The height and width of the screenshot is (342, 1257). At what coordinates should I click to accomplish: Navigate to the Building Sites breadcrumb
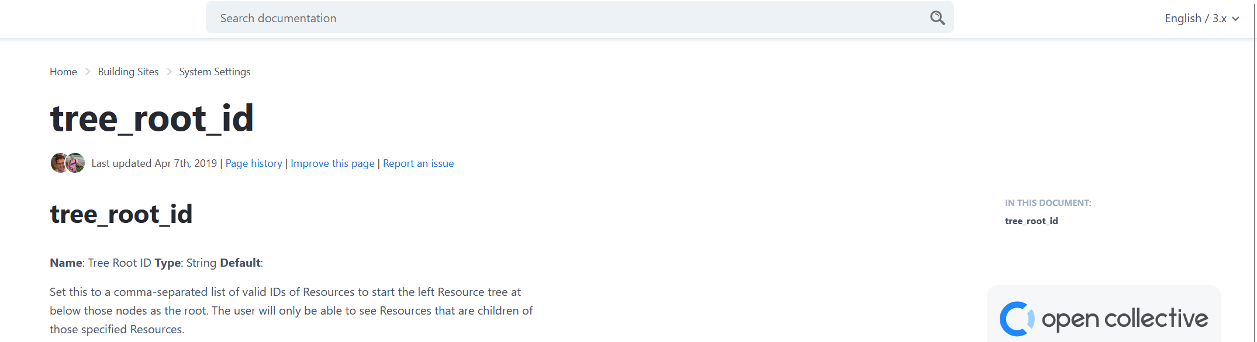tap(128, 72)
